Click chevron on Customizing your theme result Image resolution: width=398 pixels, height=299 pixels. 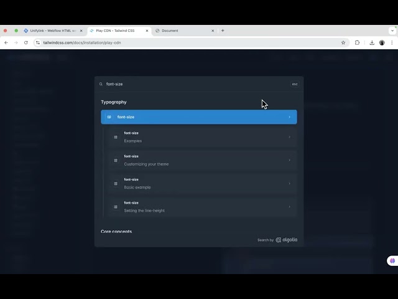(x=289, y=160)
